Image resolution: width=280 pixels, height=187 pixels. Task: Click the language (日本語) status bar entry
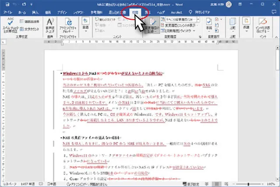click(52, 184)
